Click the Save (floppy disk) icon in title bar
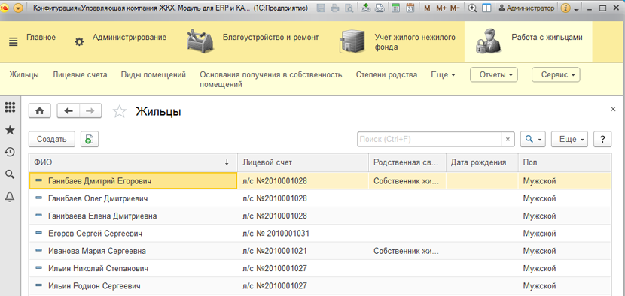625x296 pixels. coord(322,8)
